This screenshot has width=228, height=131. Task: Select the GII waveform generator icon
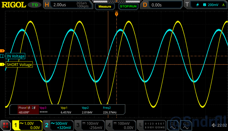(x=186, y=125)
